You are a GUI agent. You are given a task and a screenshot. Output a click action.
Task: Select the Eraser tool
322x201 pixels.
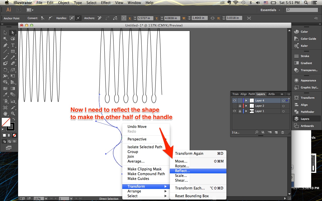(x=13, y=64)
